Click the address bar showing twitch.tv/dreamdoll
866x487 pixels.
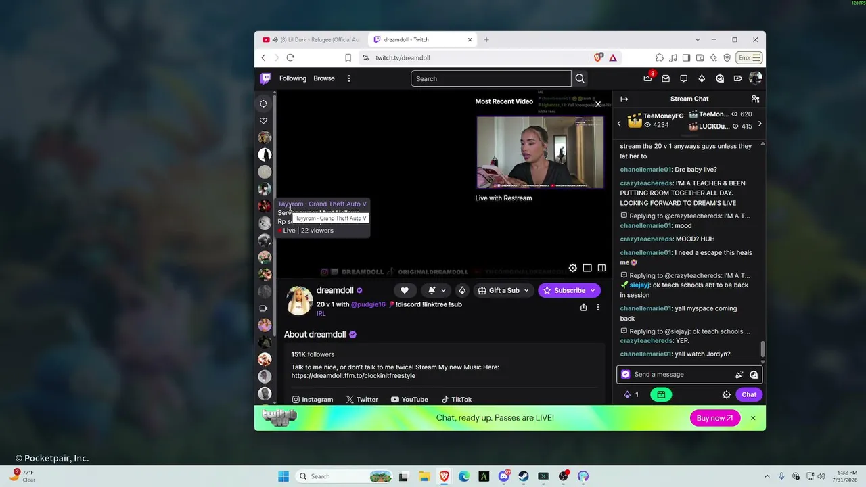coord(474,58)
